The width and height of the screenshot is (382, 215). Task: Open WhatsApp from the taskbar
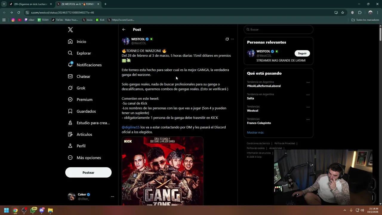coord(33,210)
